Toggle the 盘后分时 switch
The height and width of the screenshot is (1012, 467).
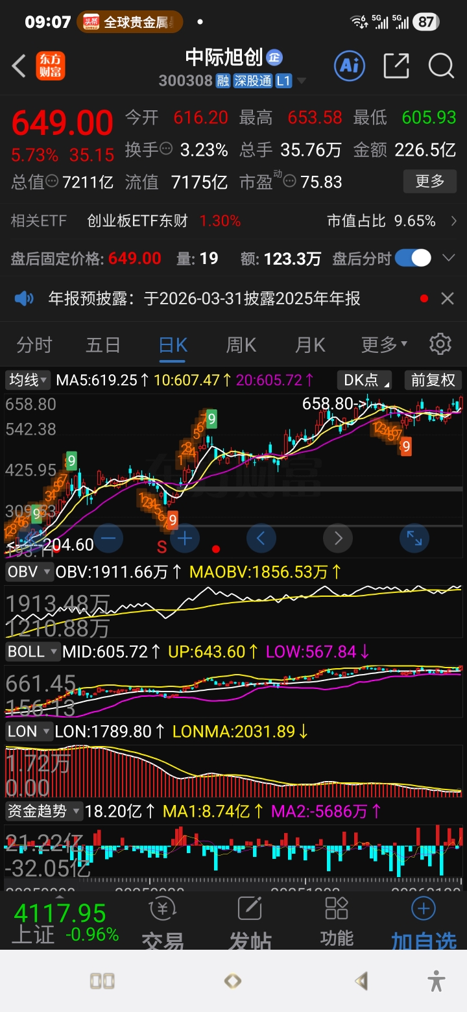413,258
